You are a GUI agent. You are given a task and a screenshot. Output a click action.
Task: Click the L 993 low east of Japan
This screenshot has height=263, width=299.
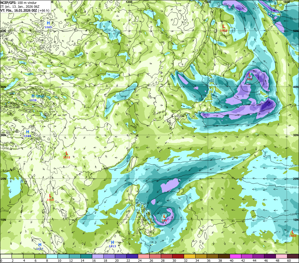pos(250,77)
